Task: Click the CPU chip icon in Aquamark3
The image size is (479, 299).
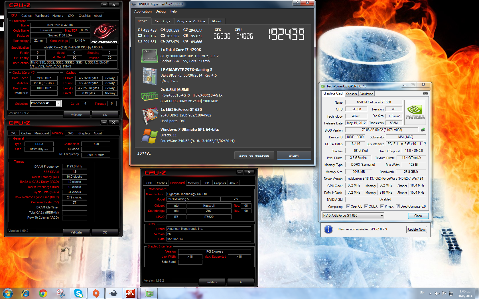Action: [149, 56]
